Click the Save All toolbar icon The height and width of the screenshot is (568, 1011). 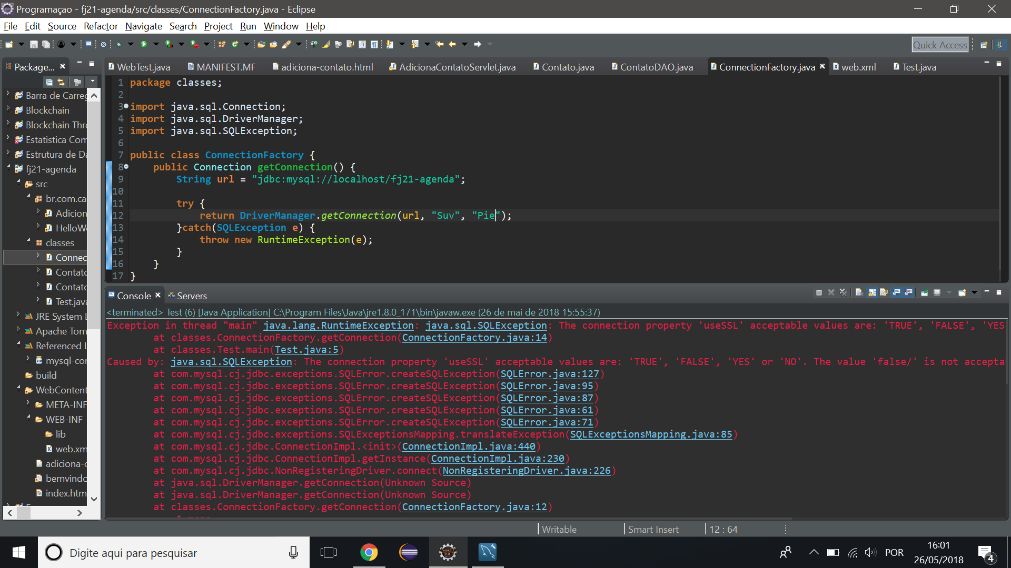coord(46,44)
